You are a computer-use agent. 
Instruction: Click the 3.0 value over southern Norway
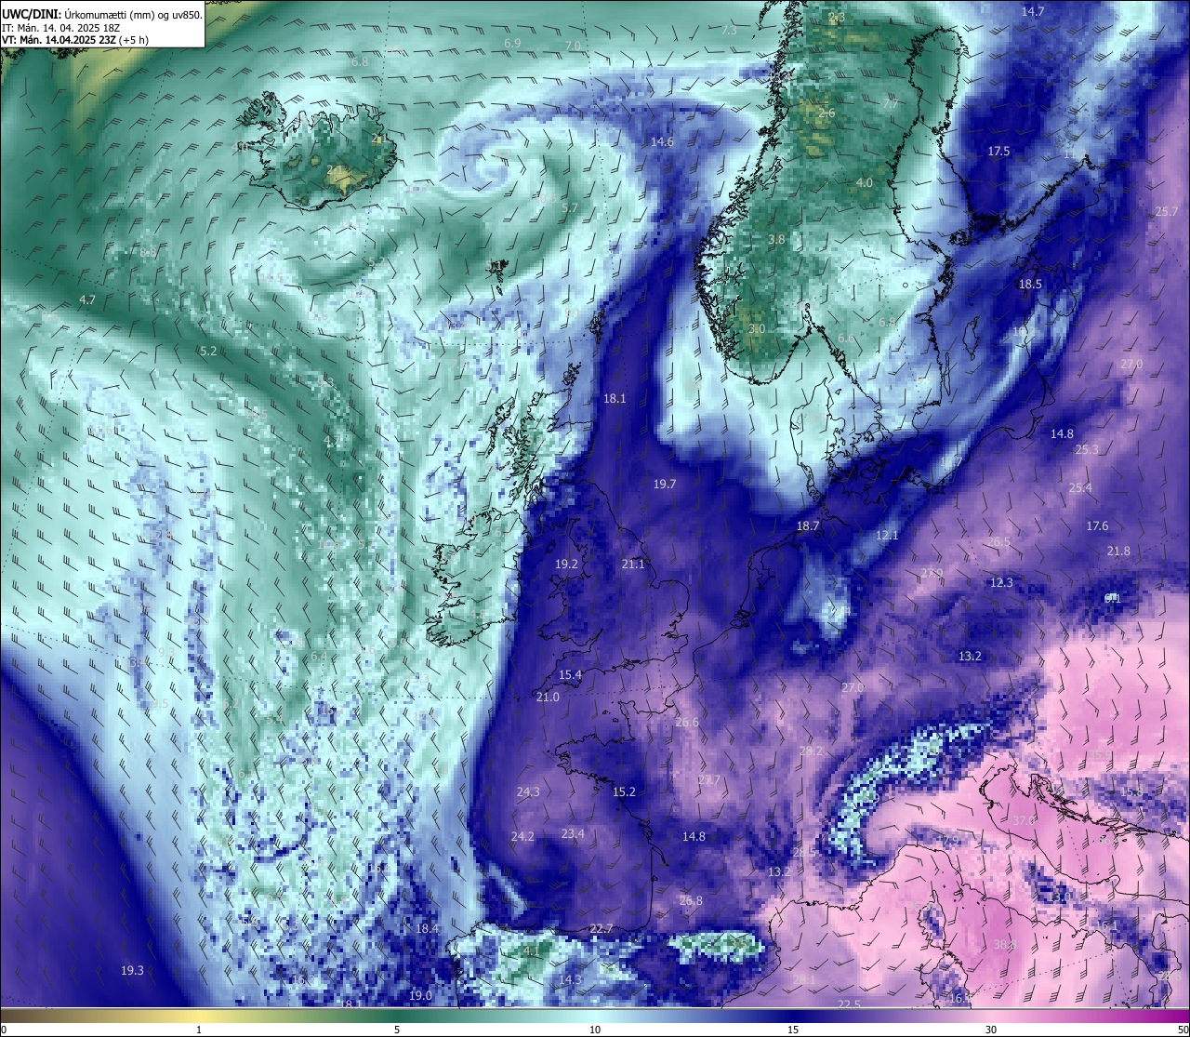(757, 329)
